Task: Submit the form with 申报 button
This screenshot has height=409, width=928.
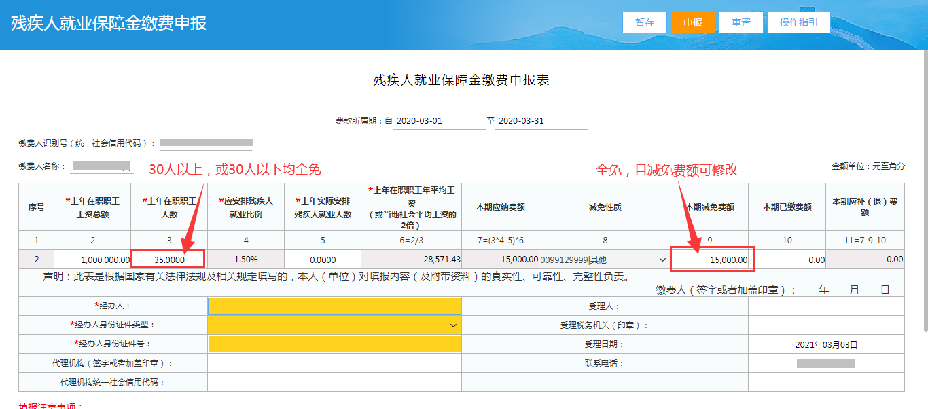Action: [x=693, y=22]
